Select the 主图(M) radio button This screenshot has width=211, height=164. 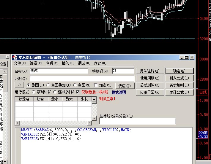(x=75, y=85)
